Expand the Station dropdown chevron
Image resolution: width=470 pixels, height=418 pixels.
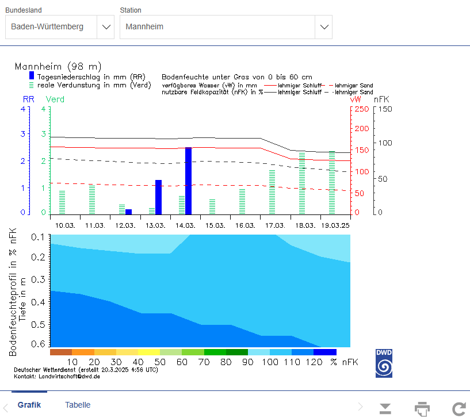pos(324,27)
